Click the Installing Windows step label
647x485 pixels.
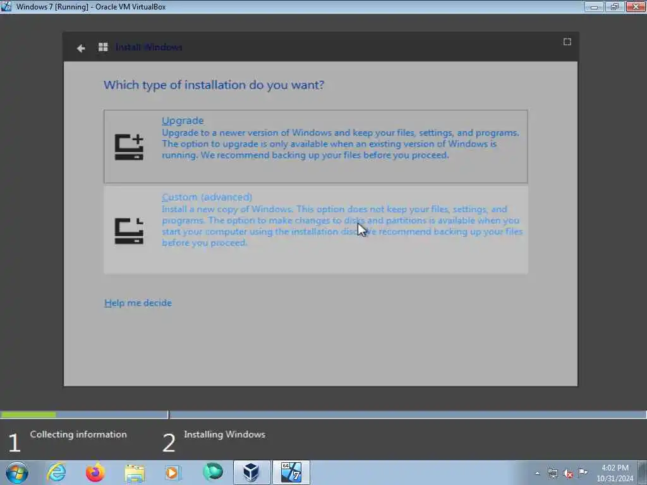pos(224,434)
